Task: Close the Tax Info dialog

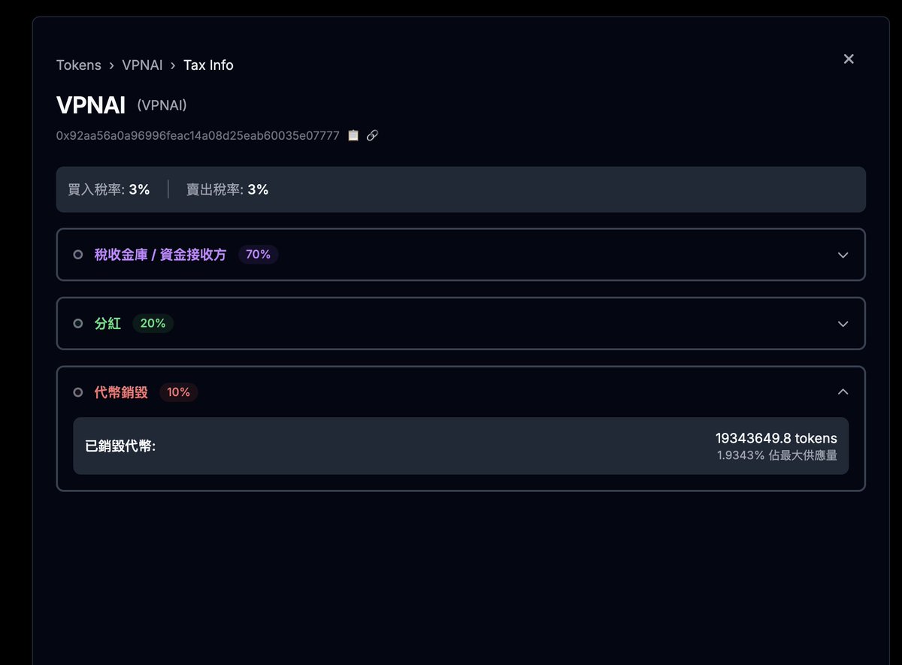Action: coord(849,59)
